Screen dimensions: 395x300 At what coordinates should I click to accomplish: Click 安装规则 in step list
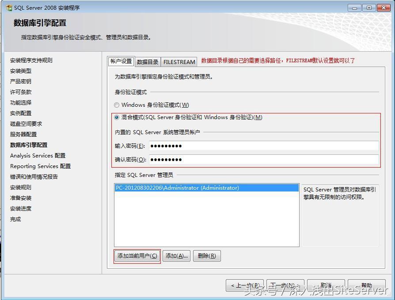[x=21, y=187]
